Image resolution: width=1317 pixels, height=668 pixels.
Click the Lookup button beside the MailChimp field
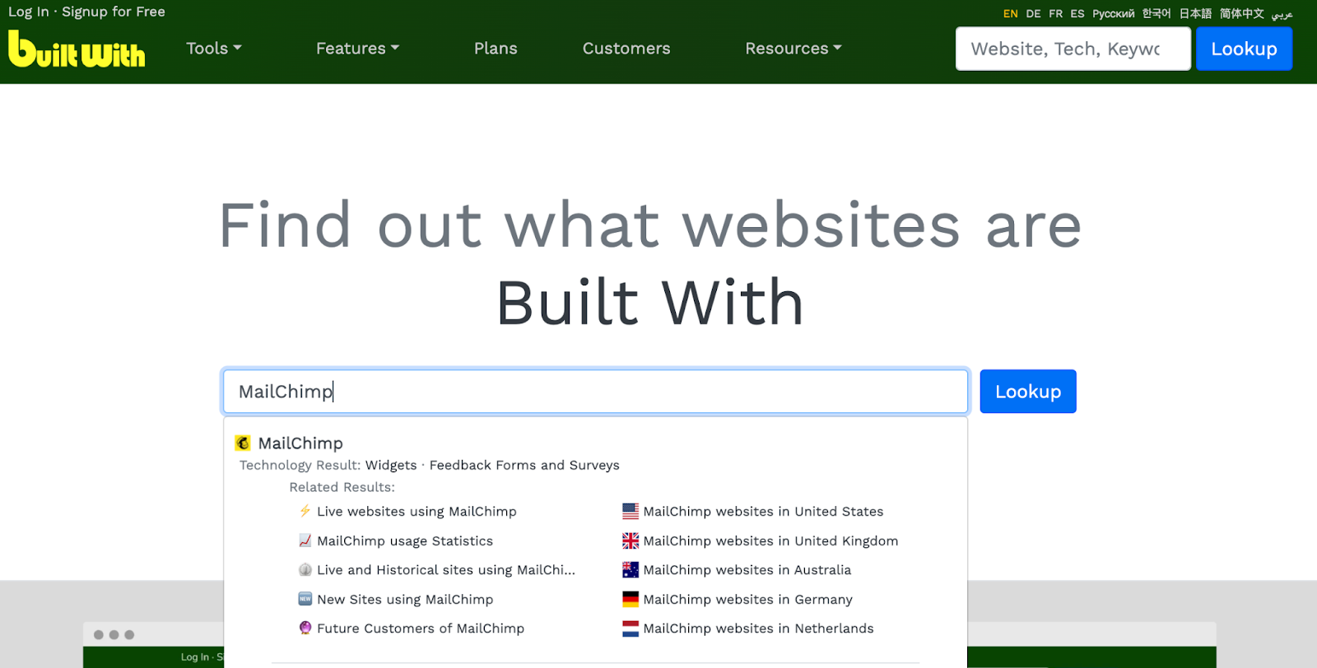coord(1027,392)
